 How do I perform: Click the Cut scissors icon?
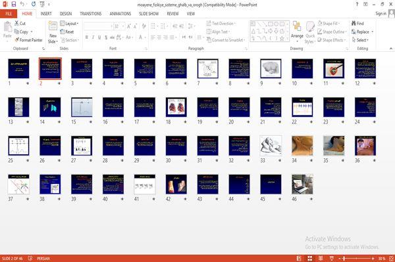[x=16, y=24]
